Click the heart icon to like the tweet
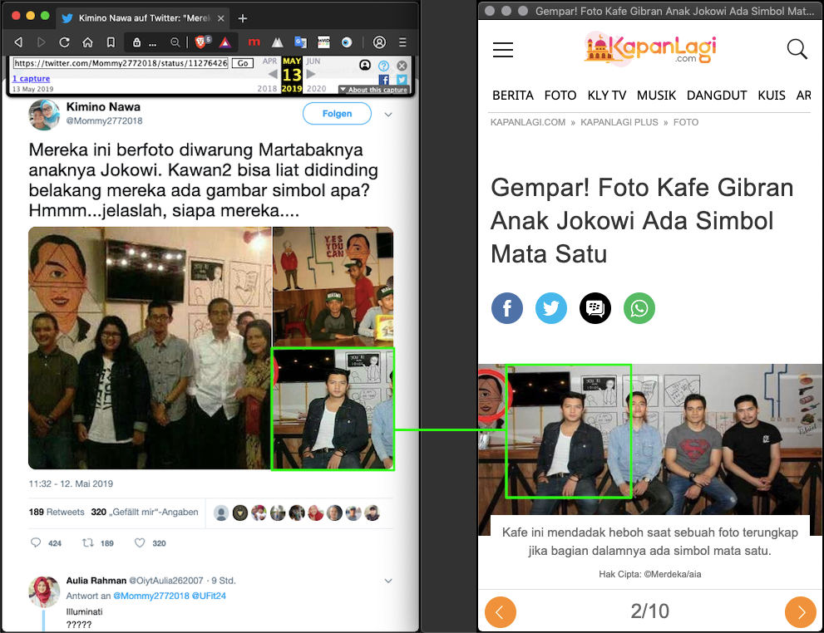Viewport: 824px width, 633px height. (140, 543)
